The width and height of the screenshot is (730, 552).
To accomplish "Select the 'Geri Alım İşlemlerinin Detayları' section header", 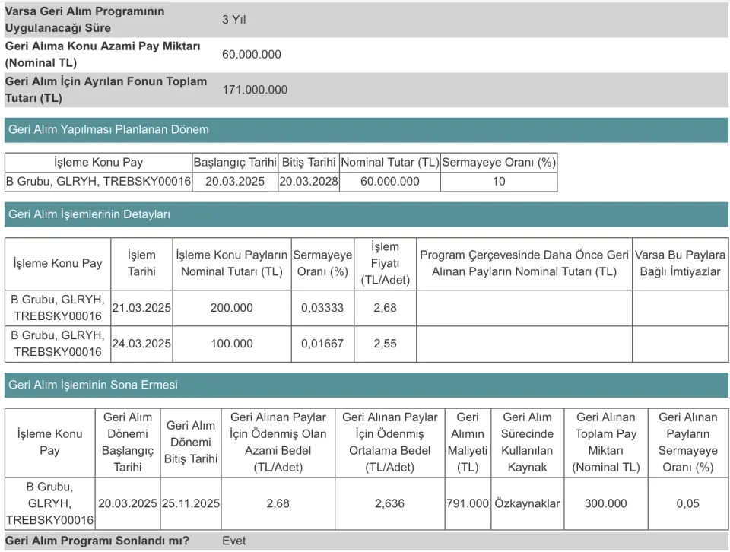I will click(x=89, y=214).
